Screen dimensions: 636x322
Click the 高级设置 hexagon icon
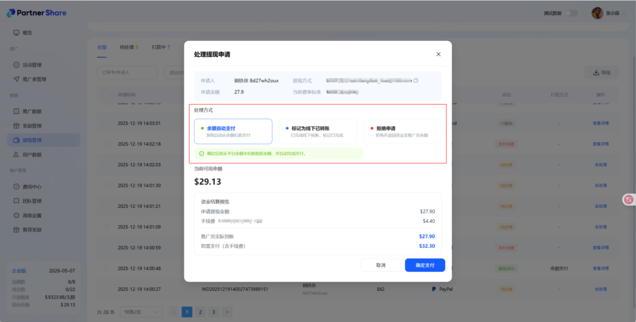pos(16,215)
